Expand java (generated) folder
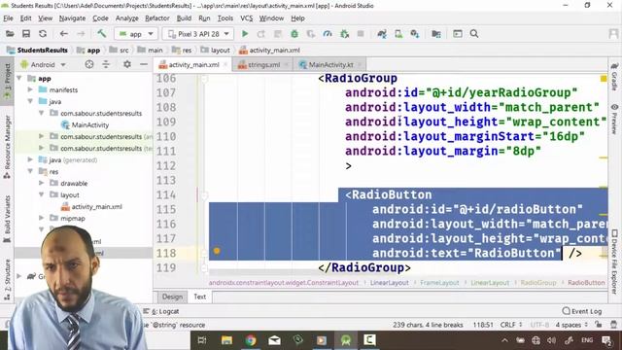Viewport: 622px width, 350px height. pyautogui.click(x=30, y=159)
